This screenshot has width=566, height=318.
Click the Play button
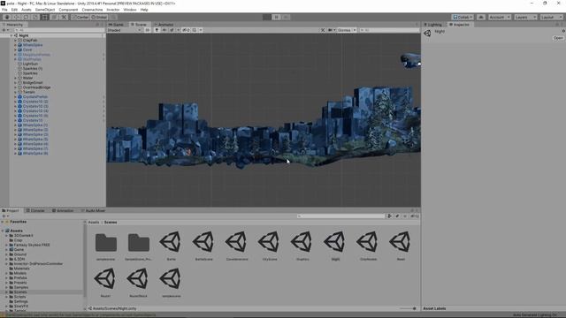click(x=267, y=17)
